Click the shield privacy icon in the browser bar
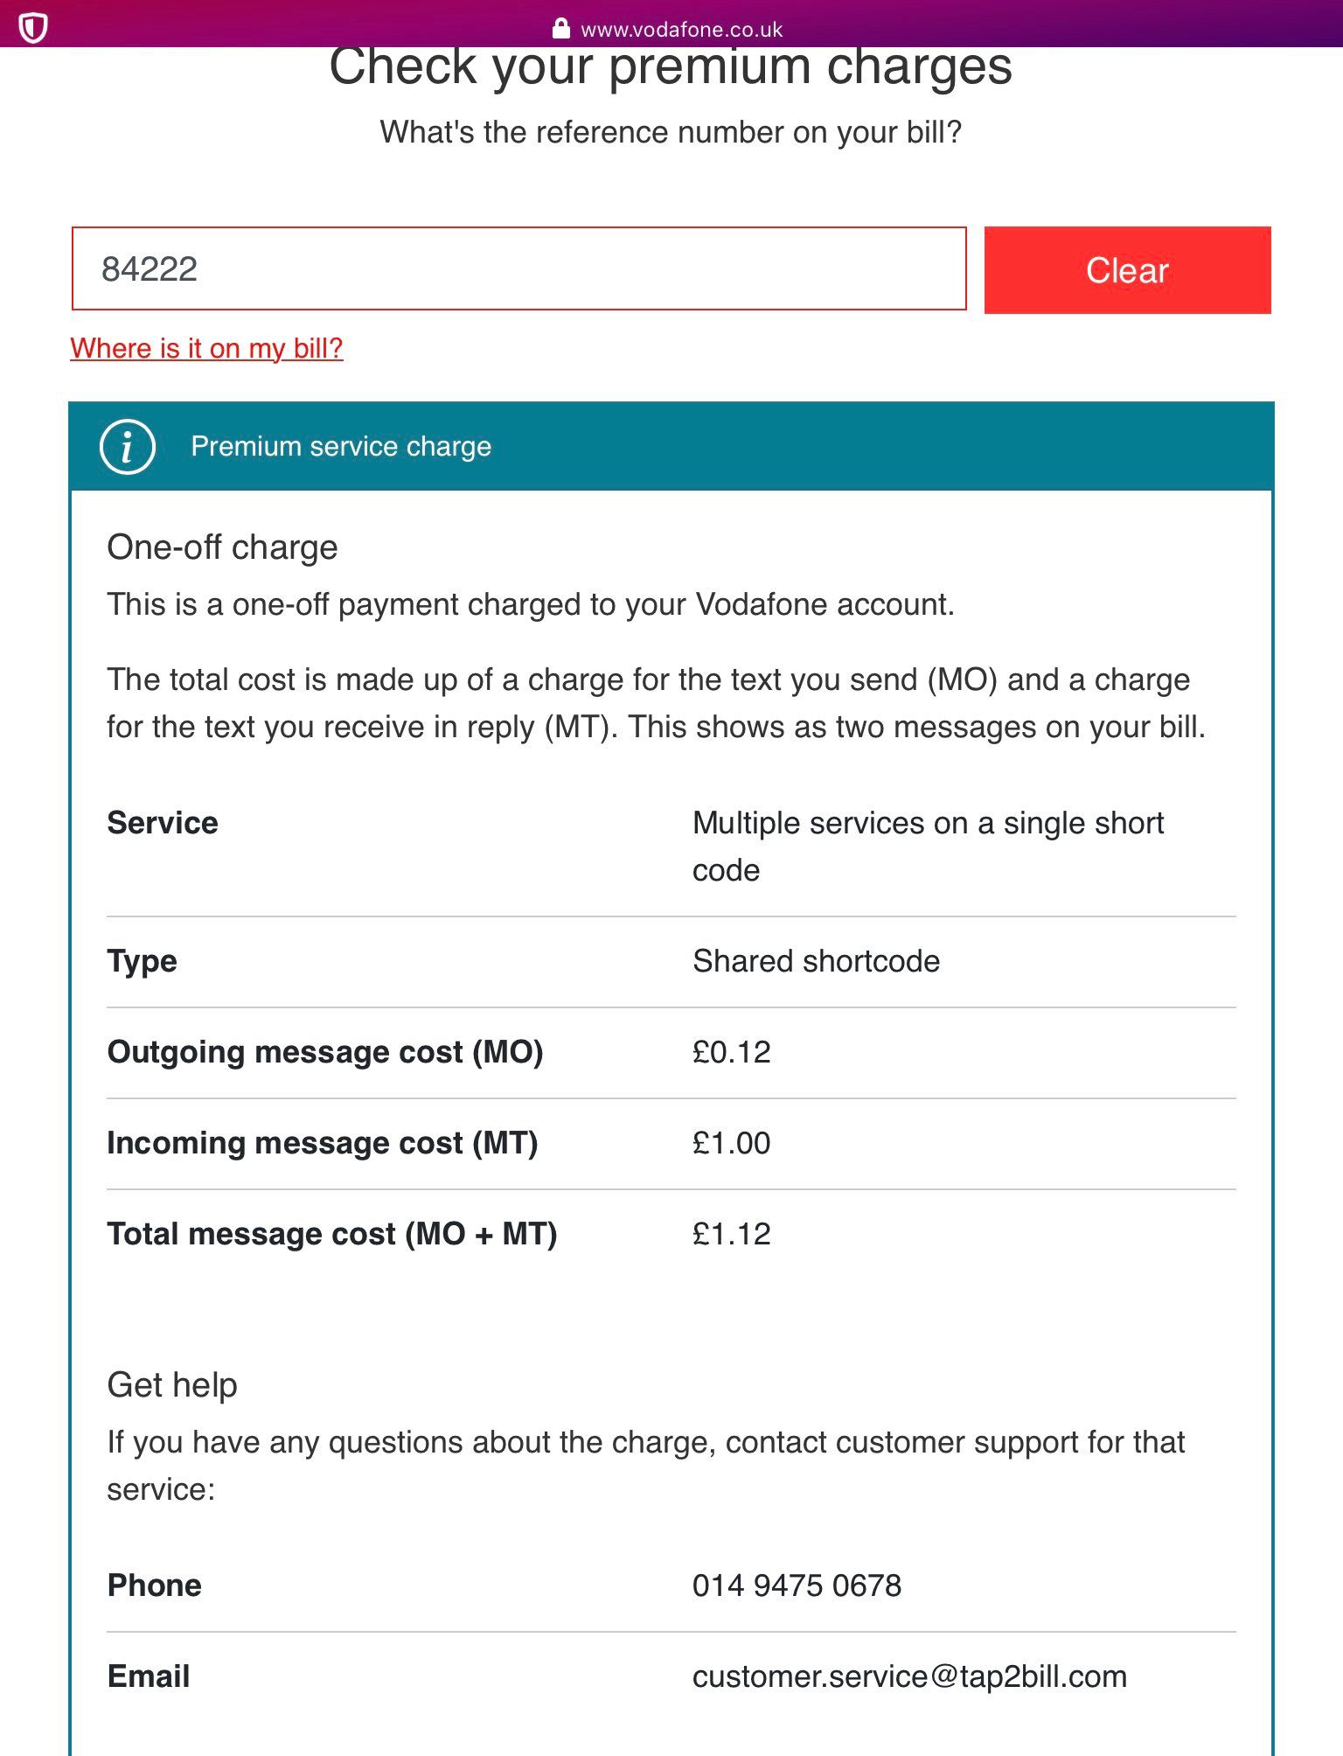1343x1756 pixels. (x=32, y=28)
